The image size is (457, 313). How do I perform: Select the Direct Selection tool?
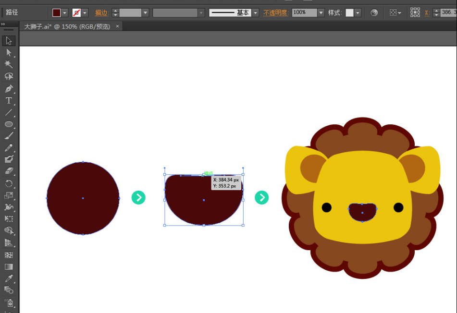[9, 52]
